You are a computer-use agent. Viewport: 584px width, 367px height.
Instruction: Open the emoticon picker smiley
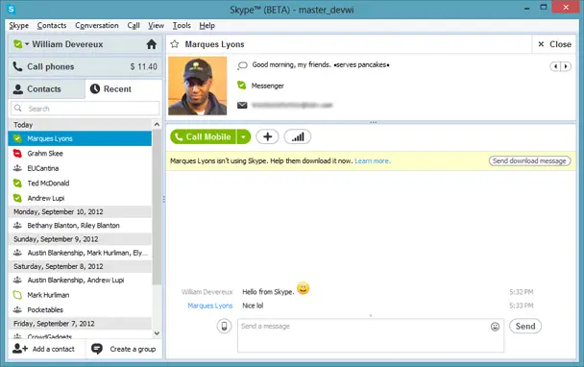[x=495, y=327]
